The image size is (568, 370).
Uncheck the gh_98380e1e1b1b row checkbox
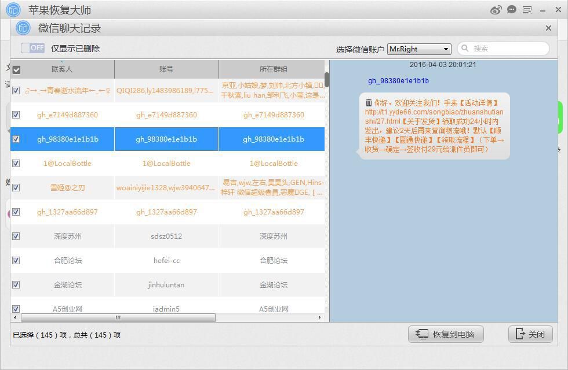pyautogui.click(x=16, y=139)
